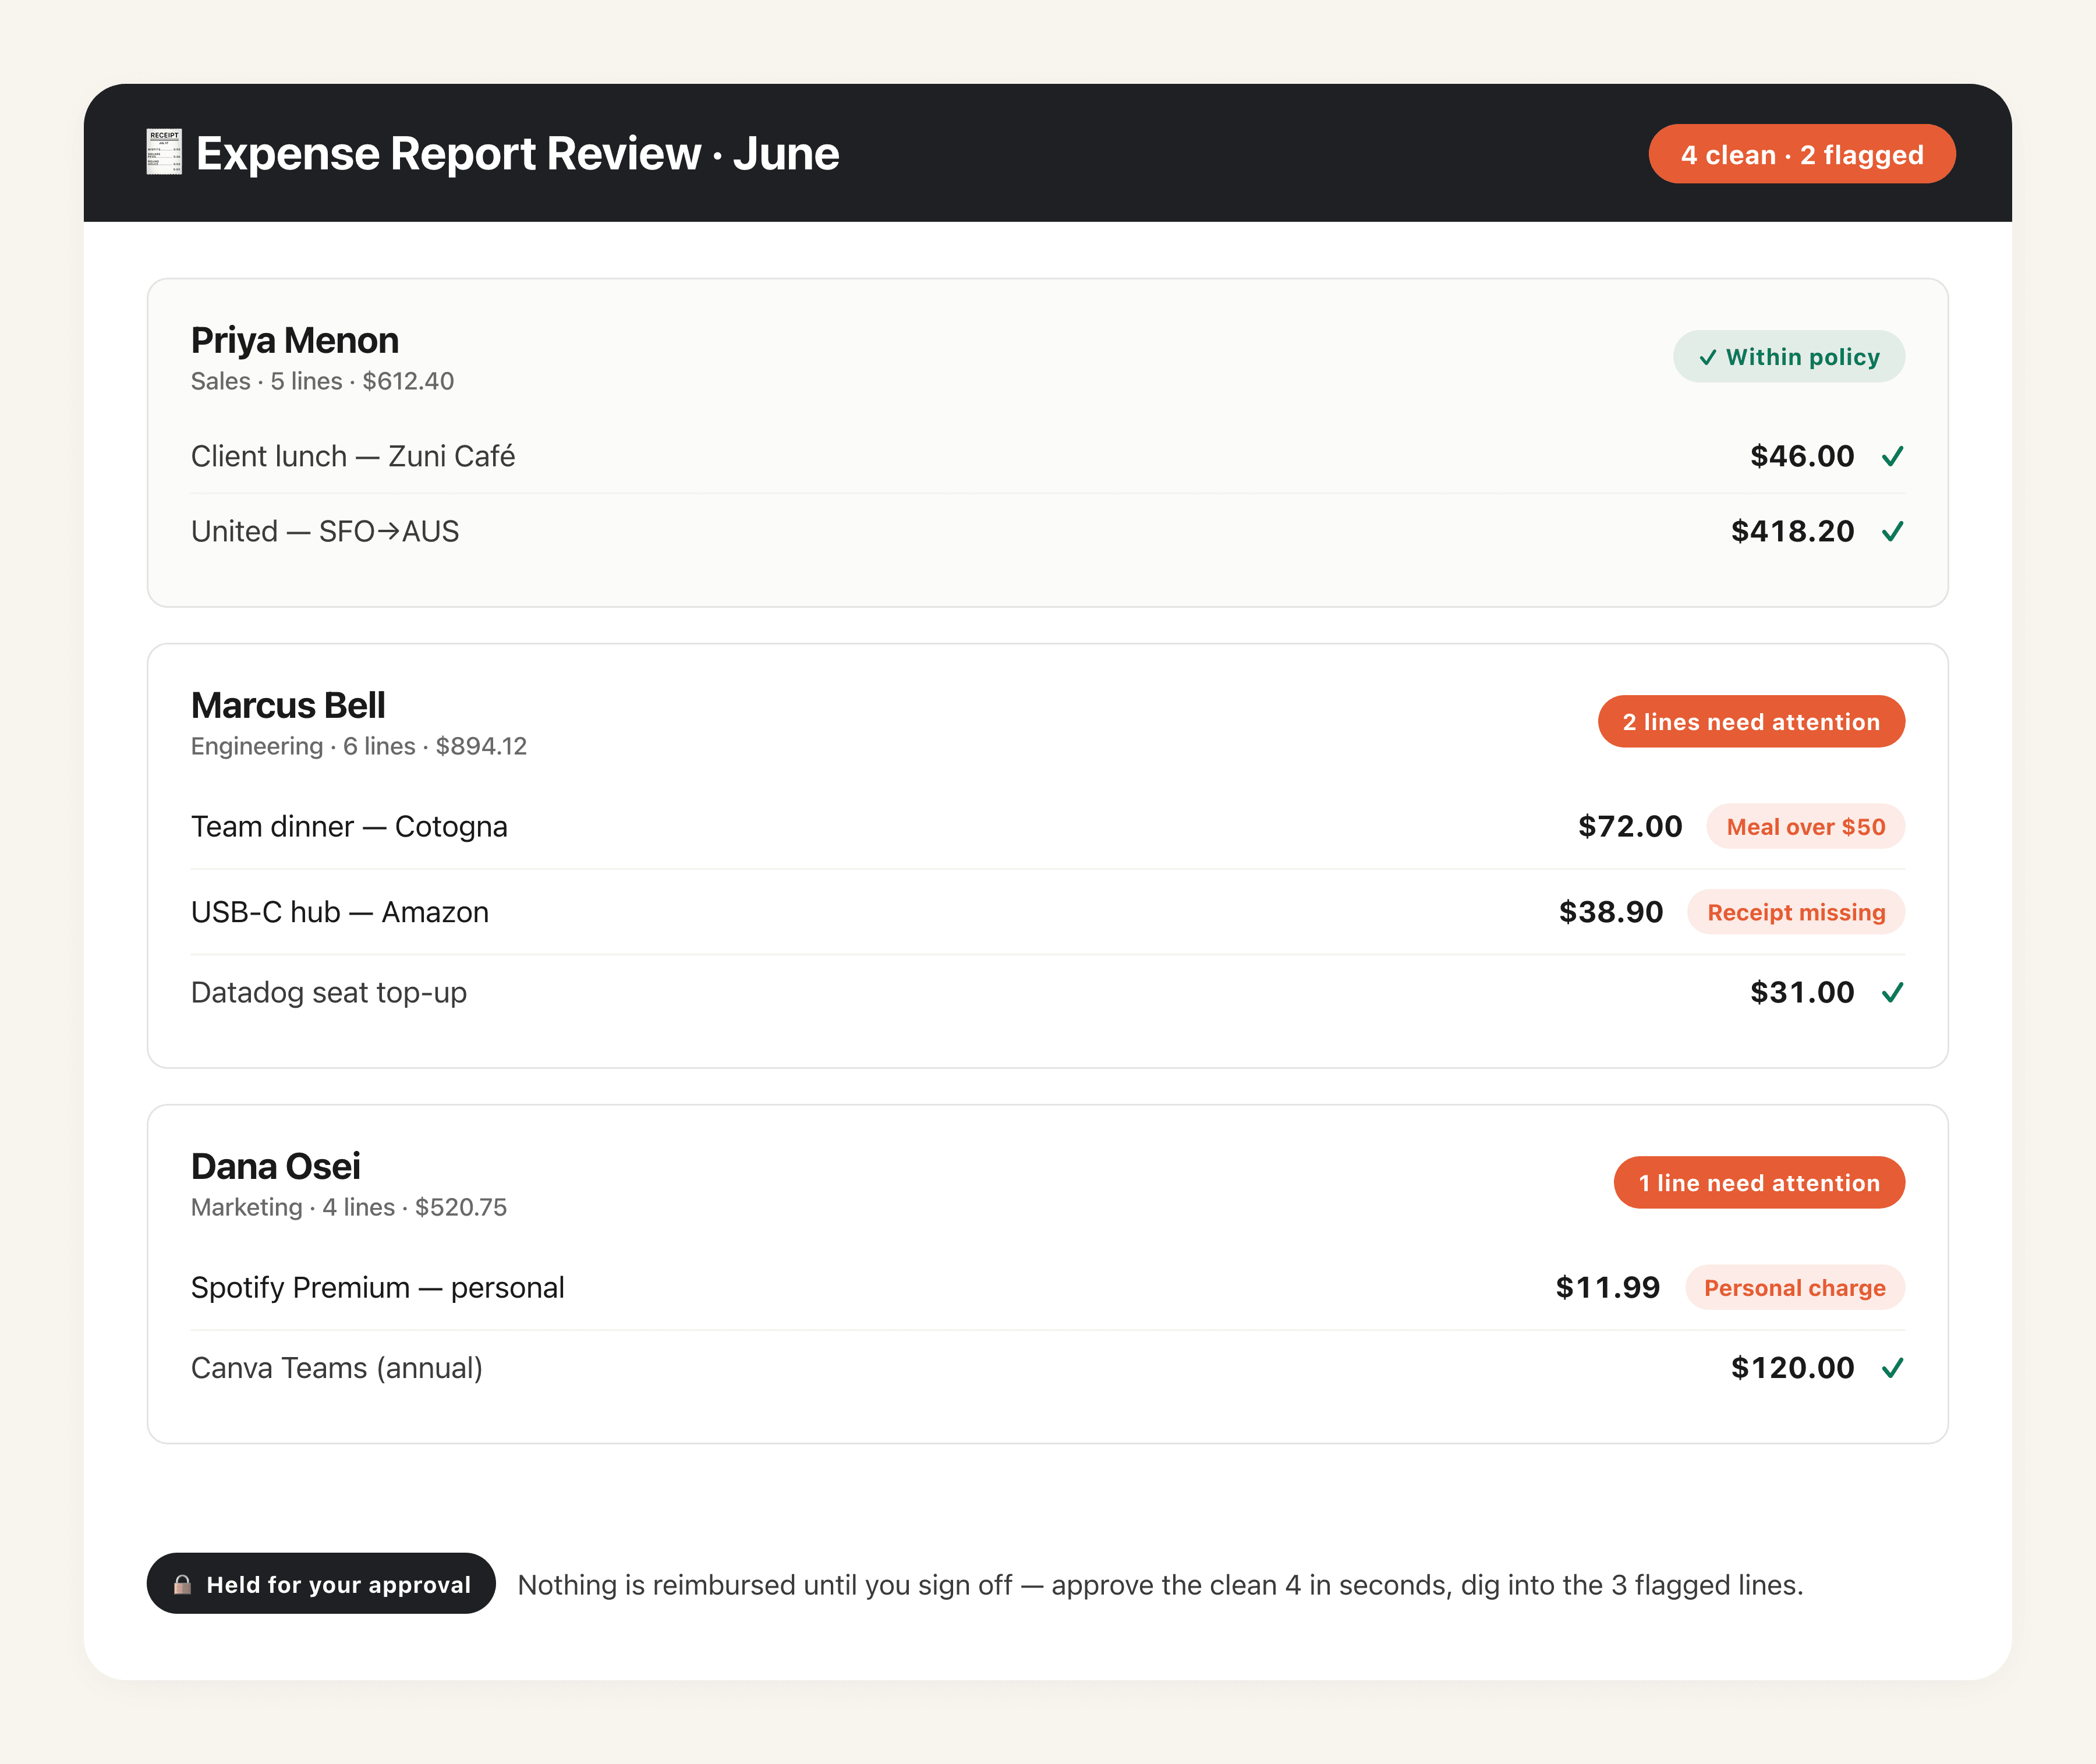
Task: Click the '1 line need attention' badge
Action: tap(1759, 1183)
